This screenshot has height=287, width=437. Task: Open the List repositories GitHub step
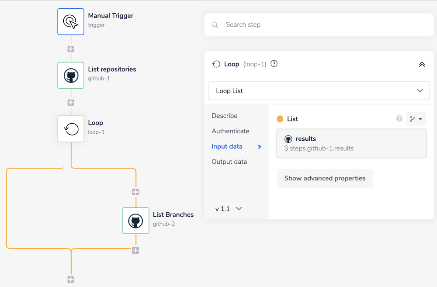[70, 75]
